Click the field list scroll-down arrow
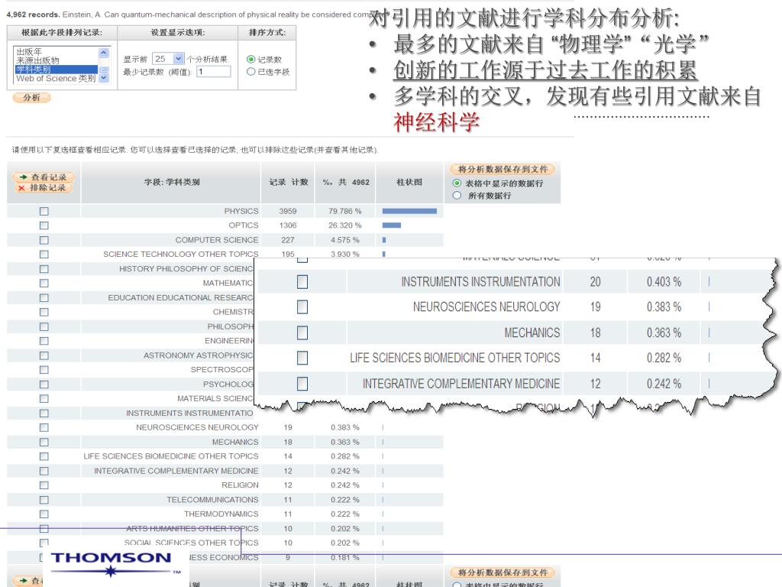The image size is (782, 587). [103, 78]
